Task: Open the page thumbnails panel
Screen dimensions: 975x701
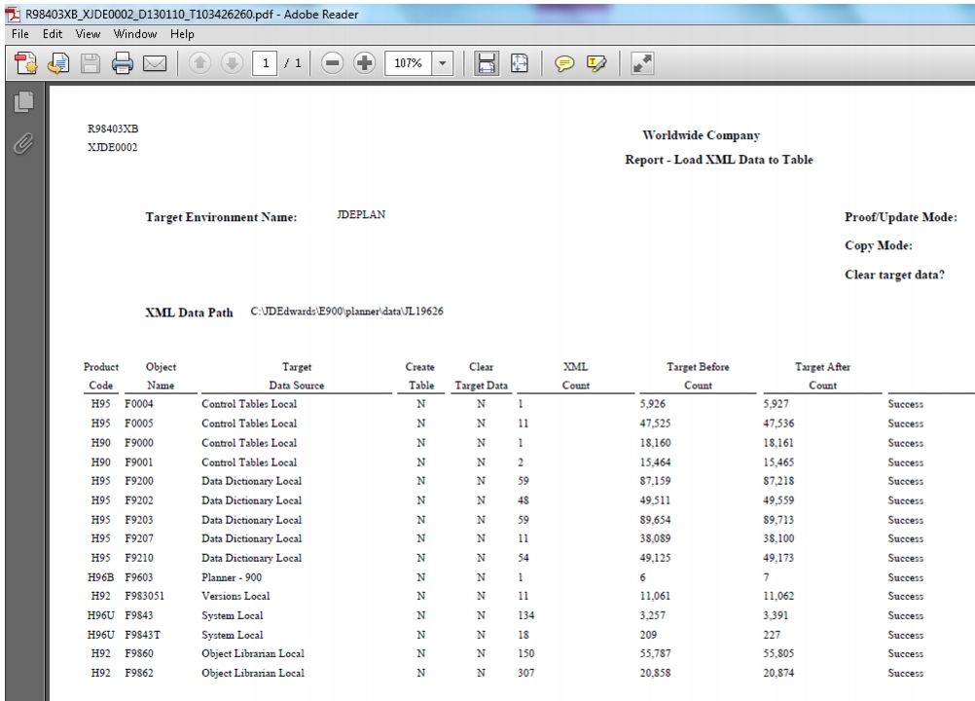Action: click(x=23, y=102)
